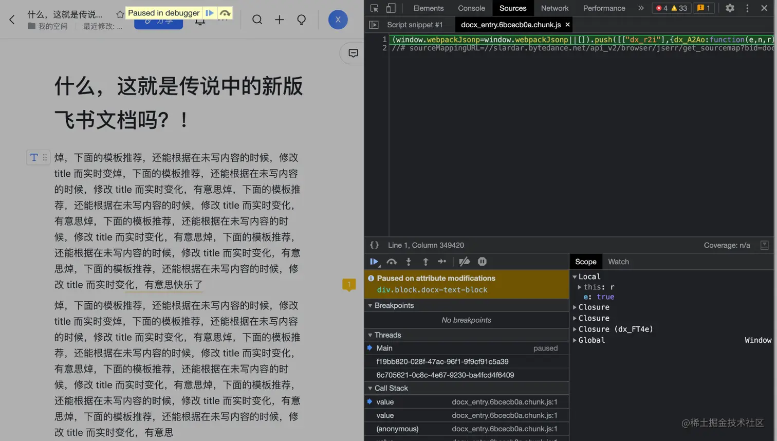
Task: Expand the Global scope
Action: click(x=575, y=340)
